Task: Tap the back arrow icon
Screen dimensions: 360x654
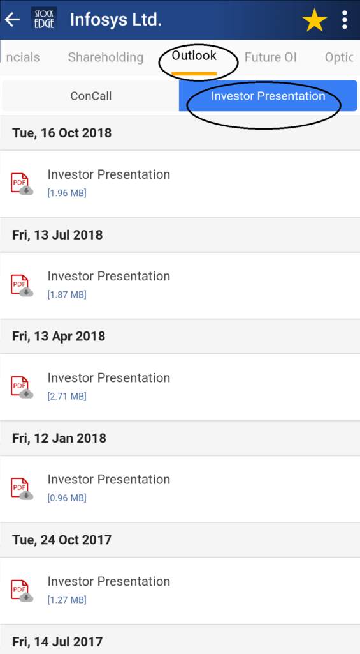Action: 13,20
